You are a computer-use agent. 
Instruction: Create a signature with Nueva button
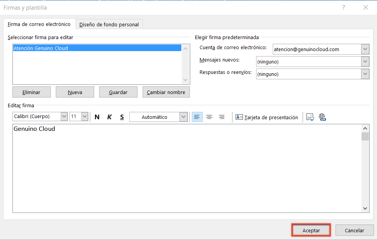point(75,92)
